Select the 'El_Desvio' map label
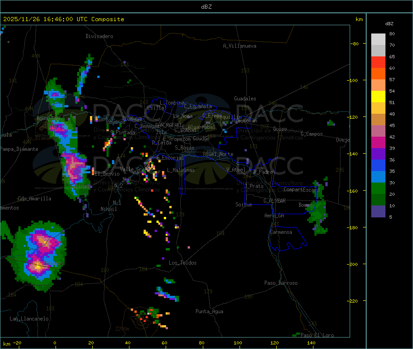 coord(107,174)
